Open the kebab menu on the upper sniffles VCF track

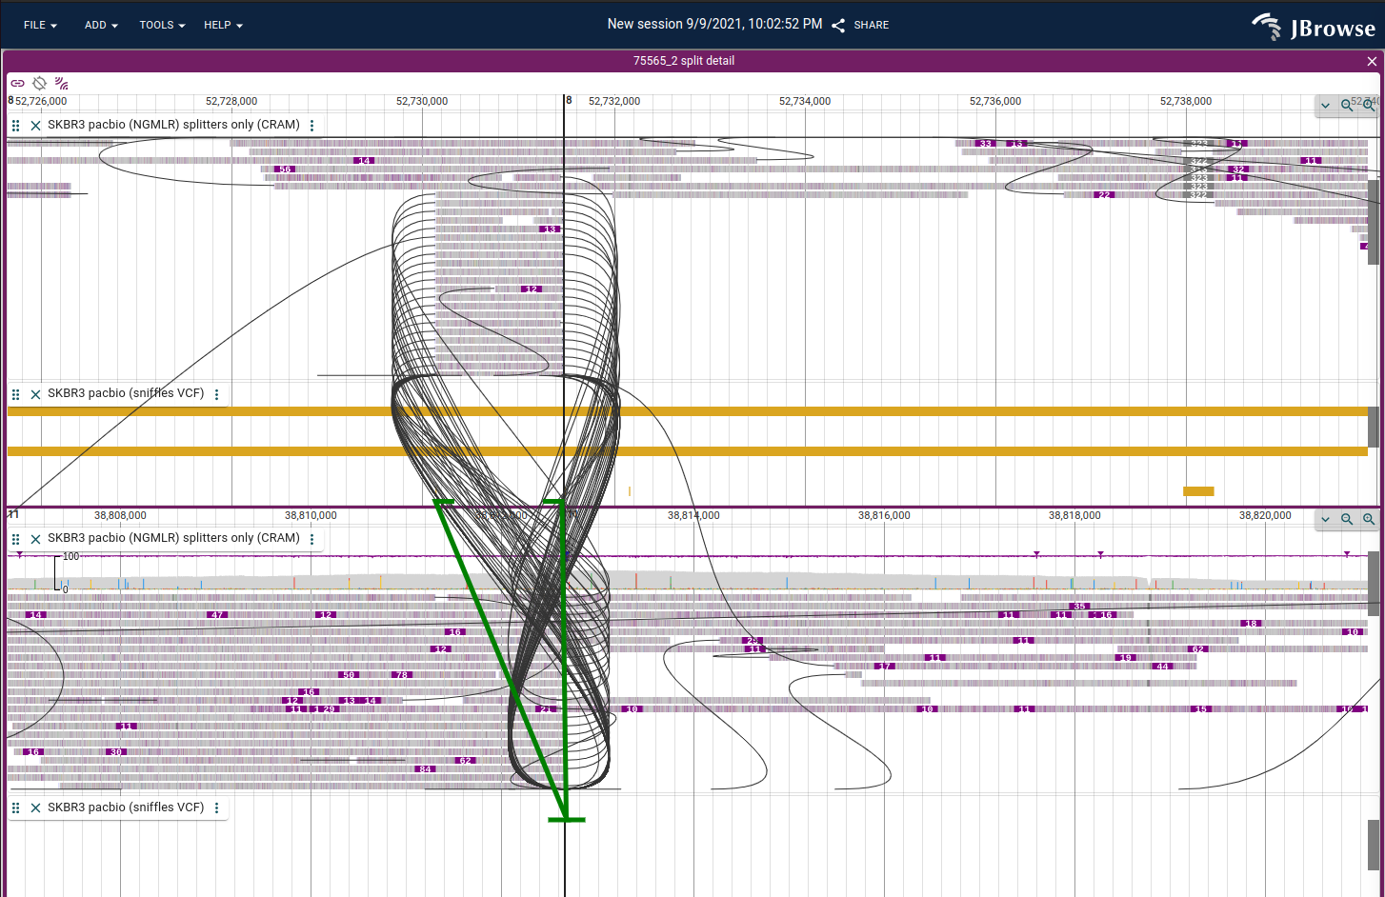[x=216, y=393]
